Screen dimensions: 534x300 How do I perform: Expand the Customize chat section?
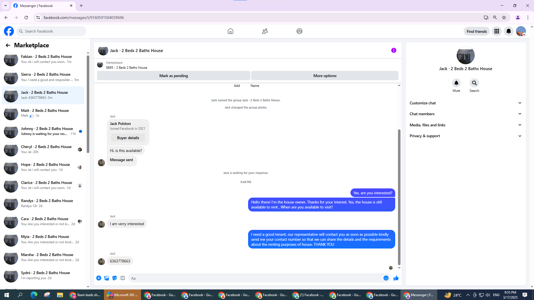pyautogui.click(x=465, y=103)
